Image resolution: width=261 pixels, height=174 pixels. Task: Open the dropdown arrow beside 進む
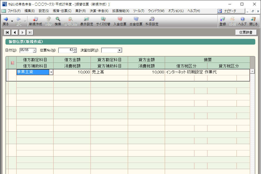click(x=25, y=21)
